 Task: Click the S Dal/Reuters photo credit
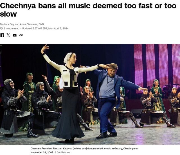[62, 152]
